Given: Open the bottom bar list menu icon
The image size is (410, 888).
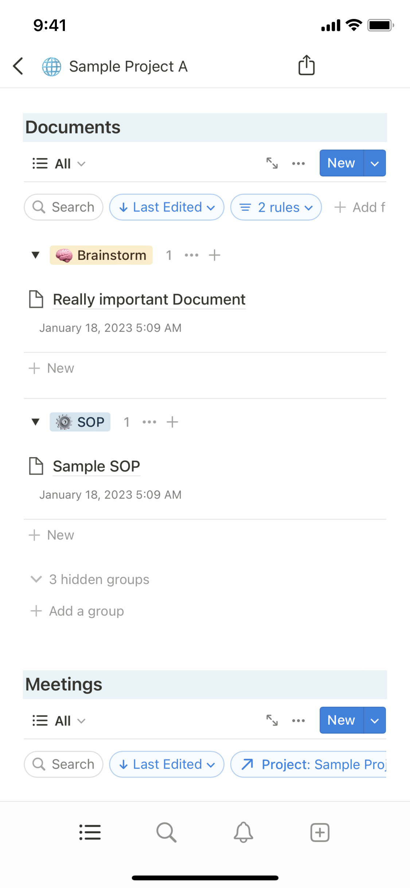Looking at the screenshot, I should coord(90,833).
